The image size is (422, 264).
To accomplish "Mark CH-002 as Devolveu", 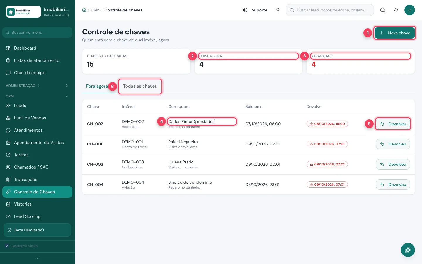I will [393, 124].
